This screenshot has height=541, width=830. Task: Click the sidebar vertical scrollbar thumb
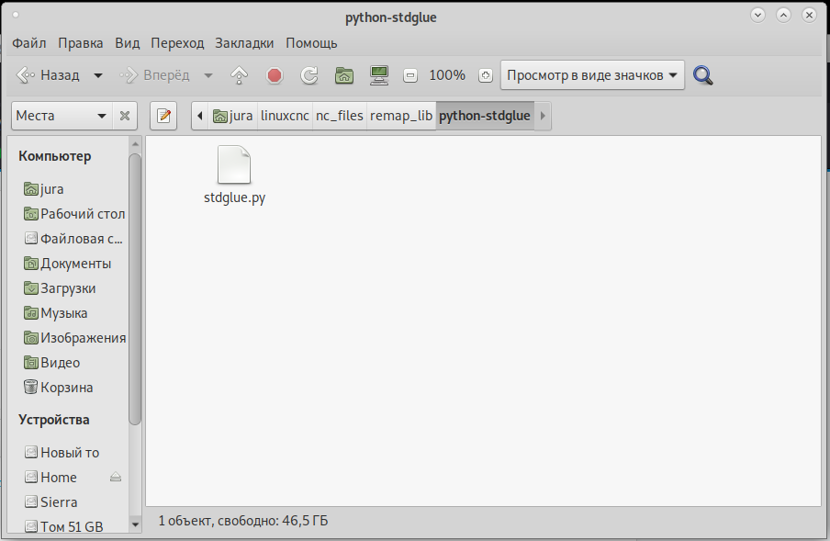tap(135, 289)
